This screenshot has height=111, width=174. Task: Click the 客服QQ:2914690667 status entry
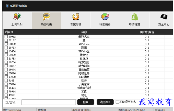coord(132,110)
